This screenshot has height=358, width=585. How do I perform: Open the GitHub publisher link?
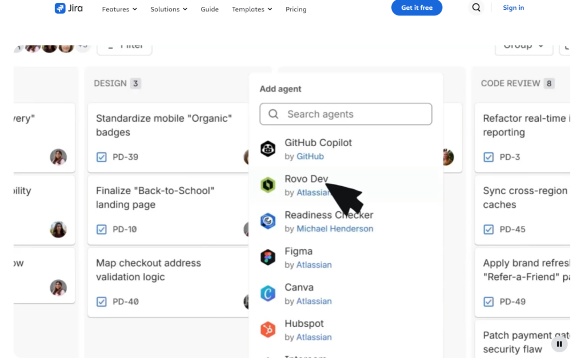pyautogui.click(x=310, y=156)
